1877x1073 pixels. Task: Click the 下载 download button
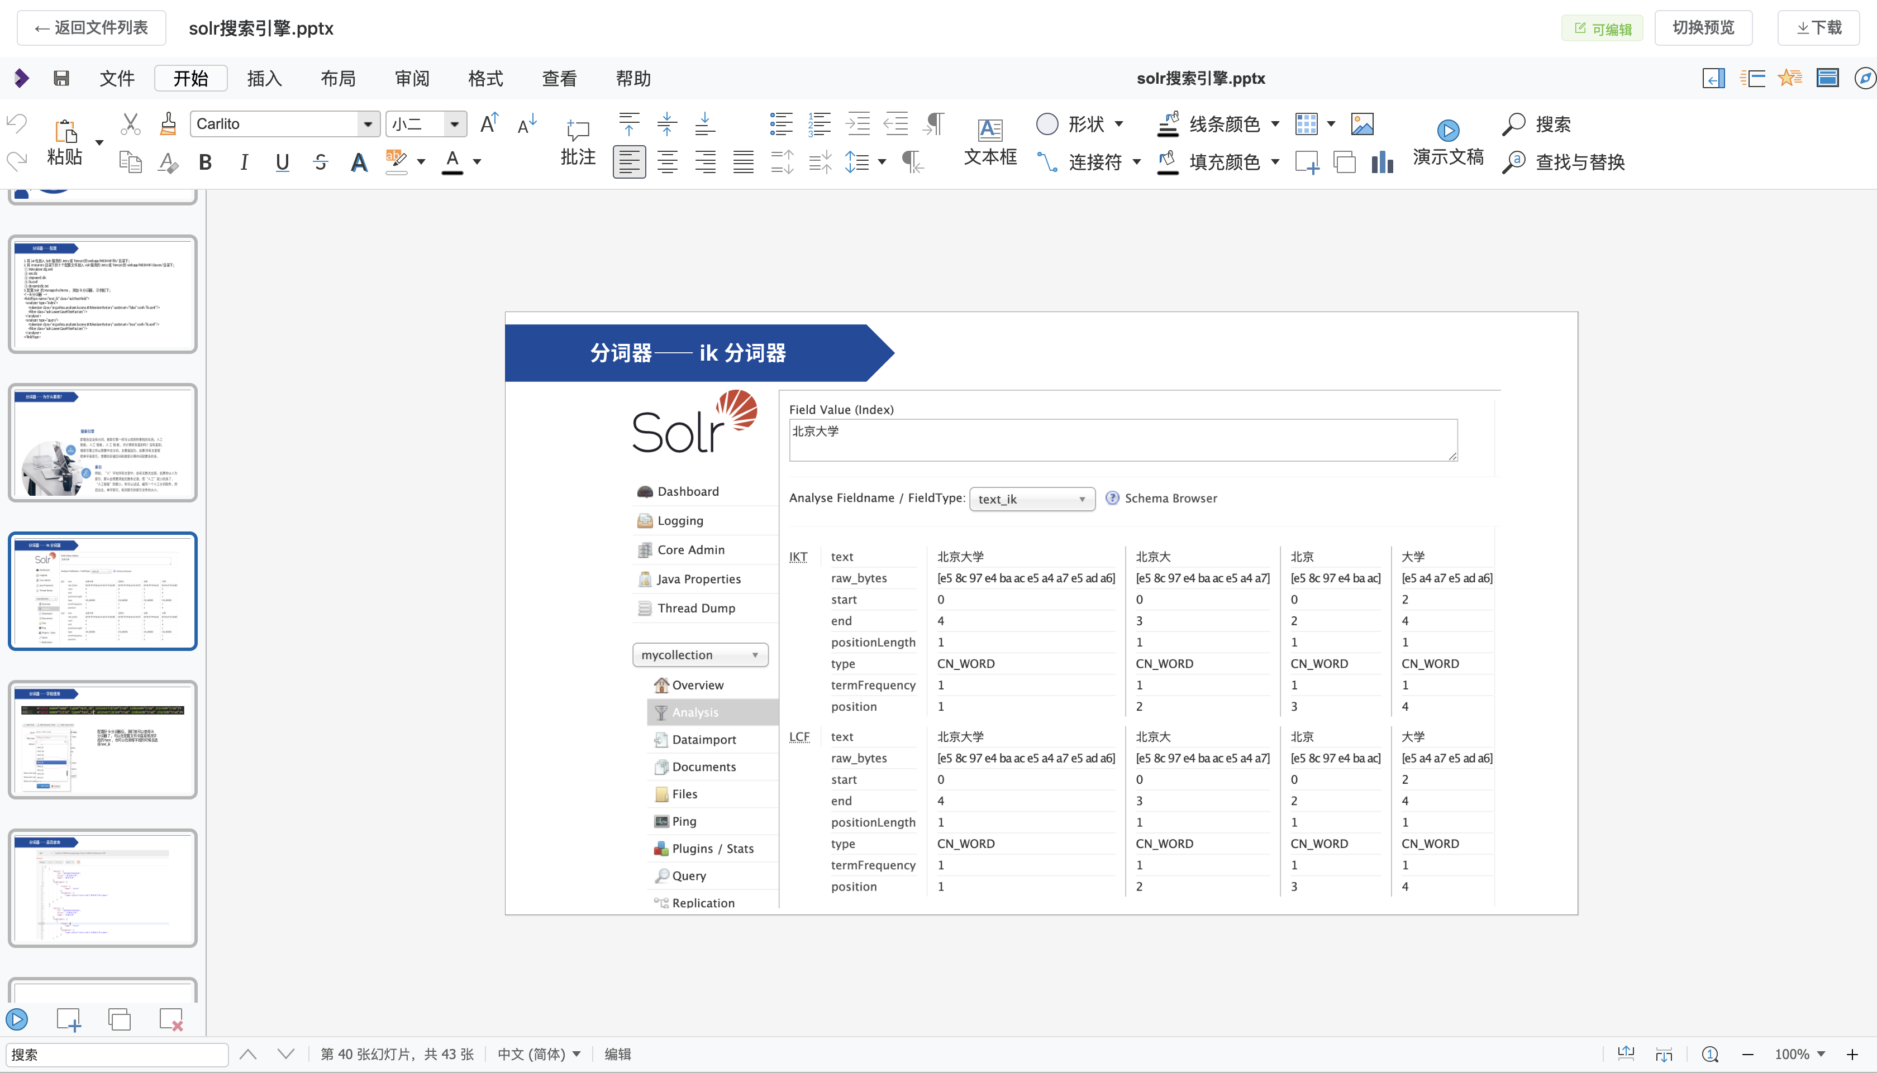1818,28
